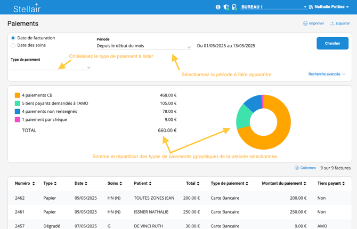Select Date des soins radio button
This screenshot has height=229, width=357.
coord(13,45)
